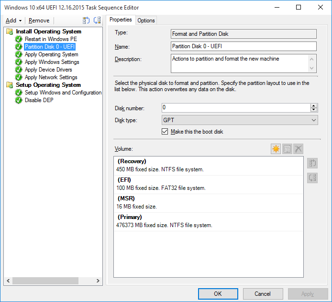Click the Remove button

(x=39, y=21)
